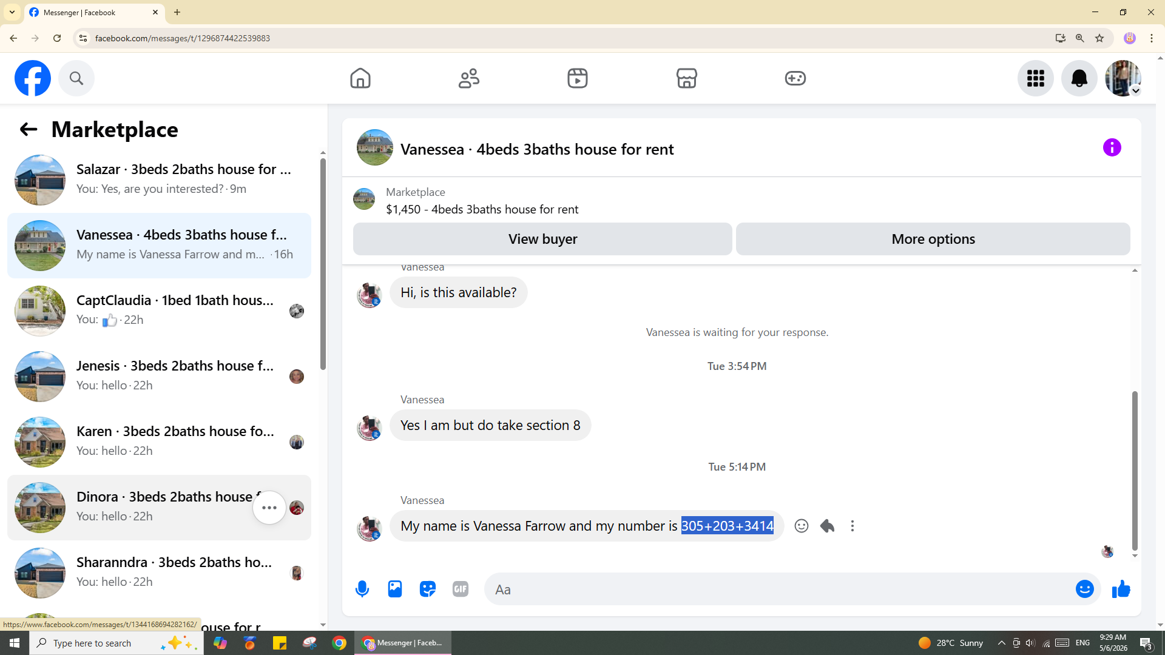The width and height of the screenshot is (1165, 655).
Task: Open the Marketplace storefront icon in top navigation
Action: coord(687,78)
